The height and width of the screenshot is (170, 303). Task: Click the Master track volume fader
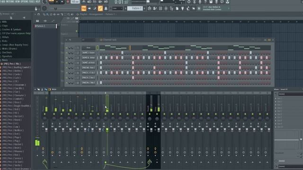tap(46, 130)
